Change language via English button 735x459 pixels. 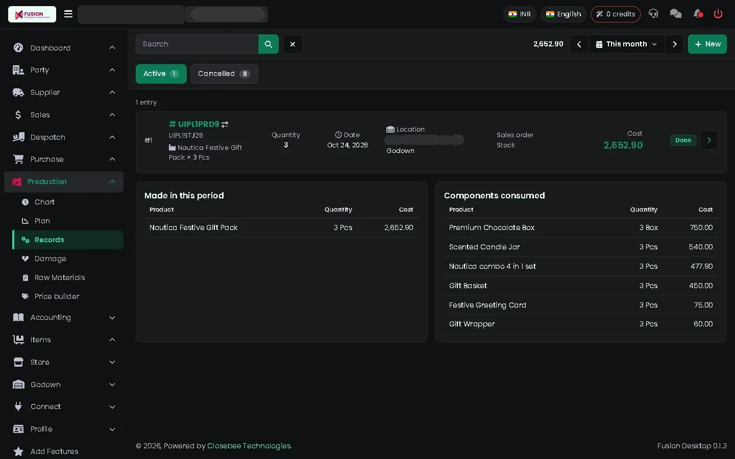coord(563,14)
